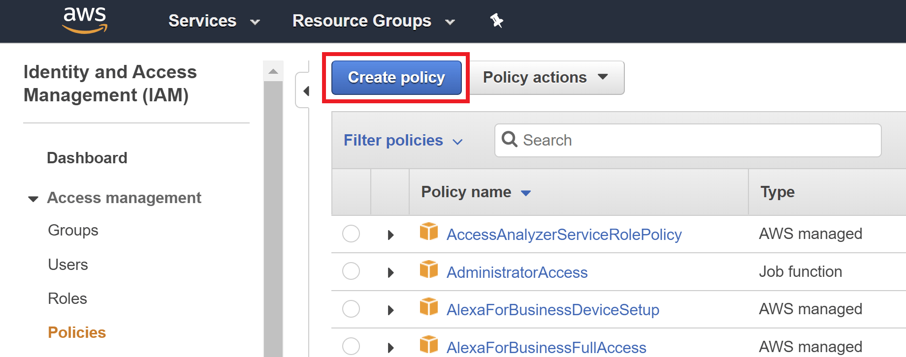Click the Create policy button

[396, 78]
